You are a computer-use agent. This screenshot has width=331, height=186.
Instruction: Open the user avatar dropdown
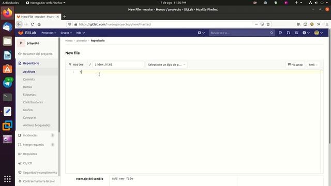[x=319, y=33]
